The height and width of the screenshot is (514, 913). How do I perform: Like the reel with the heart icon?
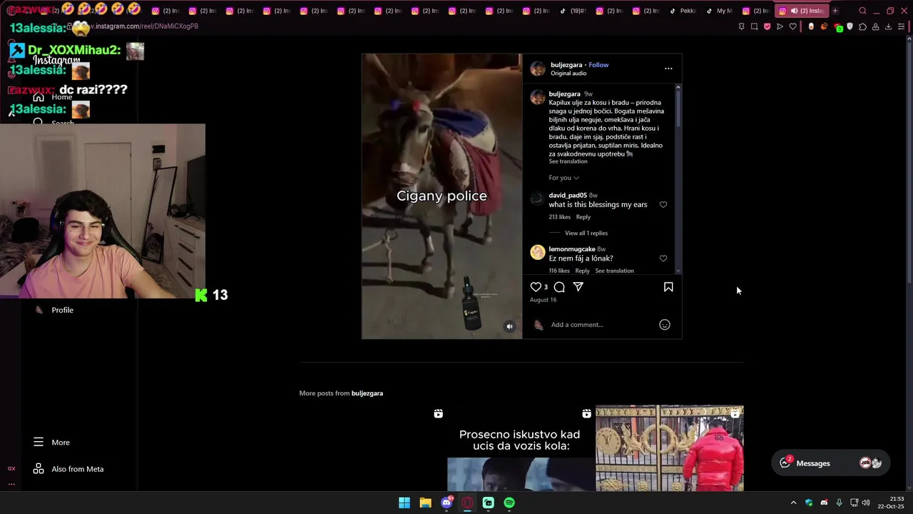(x=536, y=287)
